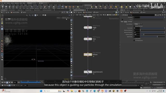The height and width of the screenshot is (93, 166).
Task: Click the parameter search magnifier icon
Action: pyautogui.click(x=160, y=15)
